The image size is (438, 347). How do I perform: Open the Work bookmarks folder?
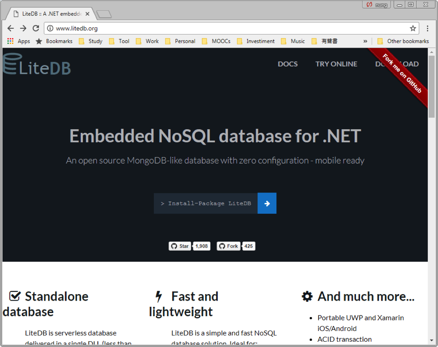coord(148,41)
